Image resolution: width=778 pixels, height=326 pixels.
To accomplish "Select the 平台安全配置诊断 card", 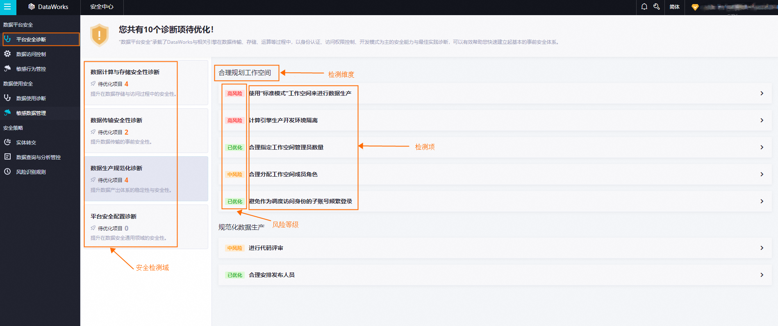I will (x=146, y=227).
